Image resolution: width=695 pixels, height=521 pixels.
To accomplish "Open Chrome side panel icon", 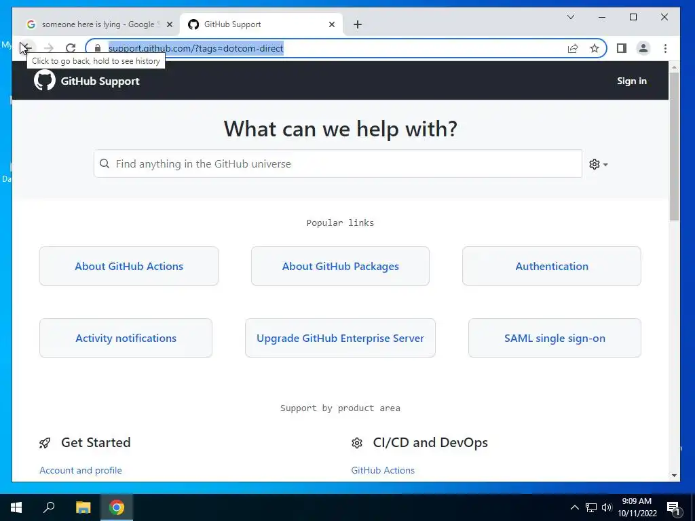I will [x=622, y=48].
